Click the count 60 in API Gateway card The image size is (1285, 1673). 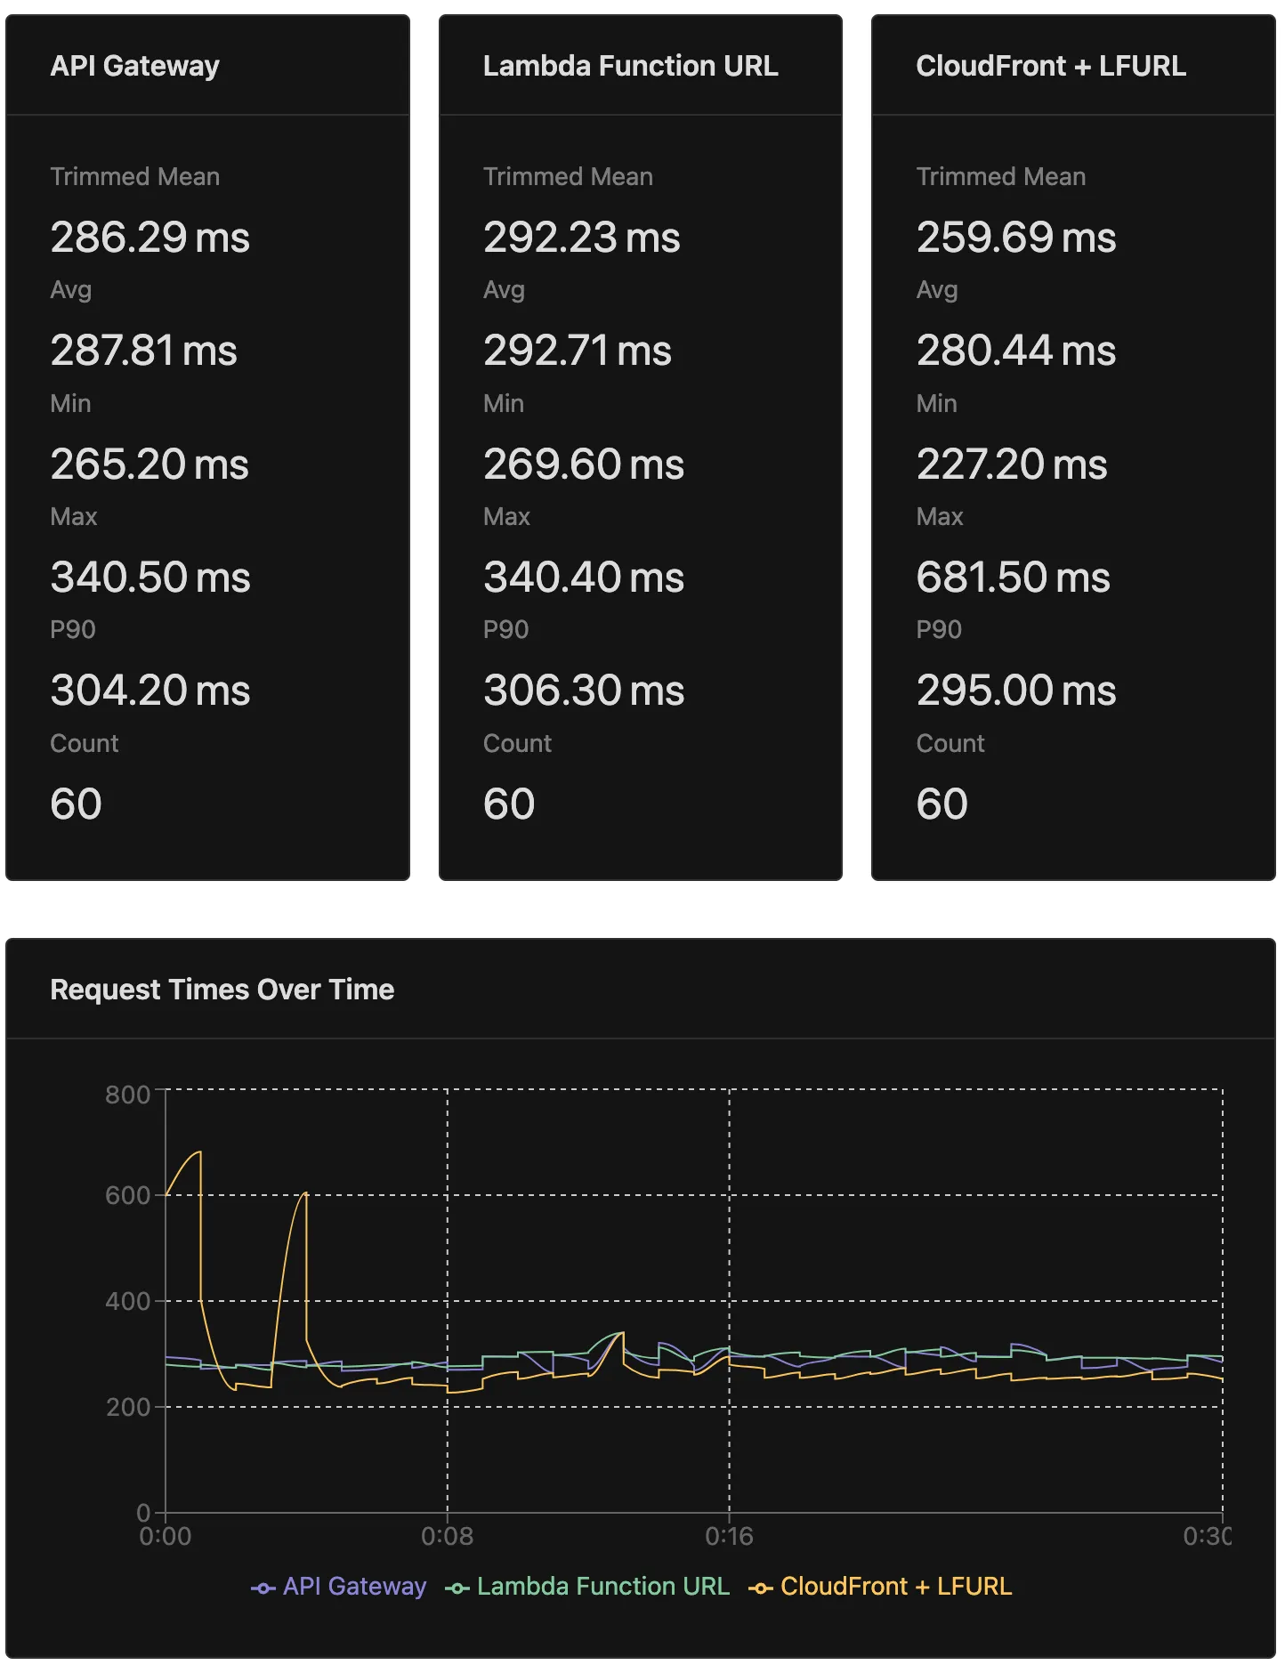[76, 804]
